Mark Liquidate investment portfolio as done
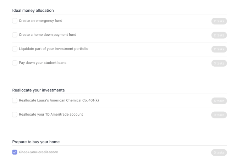241x167 pixels. tap(15, 49)
